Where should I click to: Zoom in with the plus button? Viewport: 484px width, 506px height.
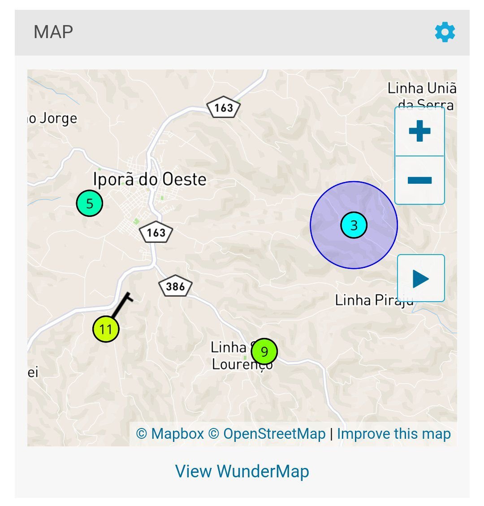419,131
